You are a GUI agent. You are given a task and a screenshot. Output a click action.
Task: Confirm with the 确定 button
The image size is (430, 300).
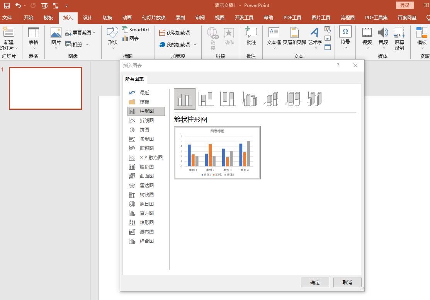pos(315,283)
